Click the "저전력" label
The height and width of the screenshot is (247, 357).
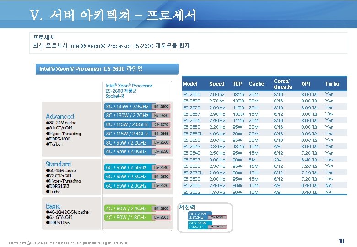coord(187,207)
